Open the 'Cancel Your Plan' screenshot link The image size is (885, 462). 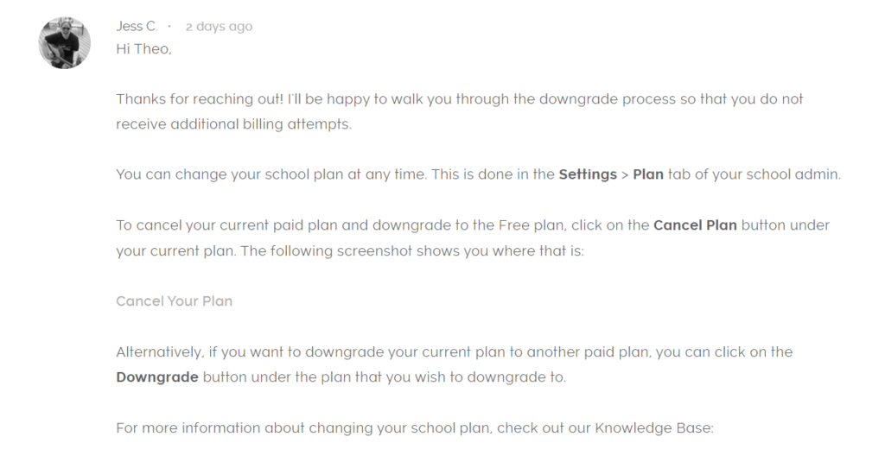coord(175,301)
